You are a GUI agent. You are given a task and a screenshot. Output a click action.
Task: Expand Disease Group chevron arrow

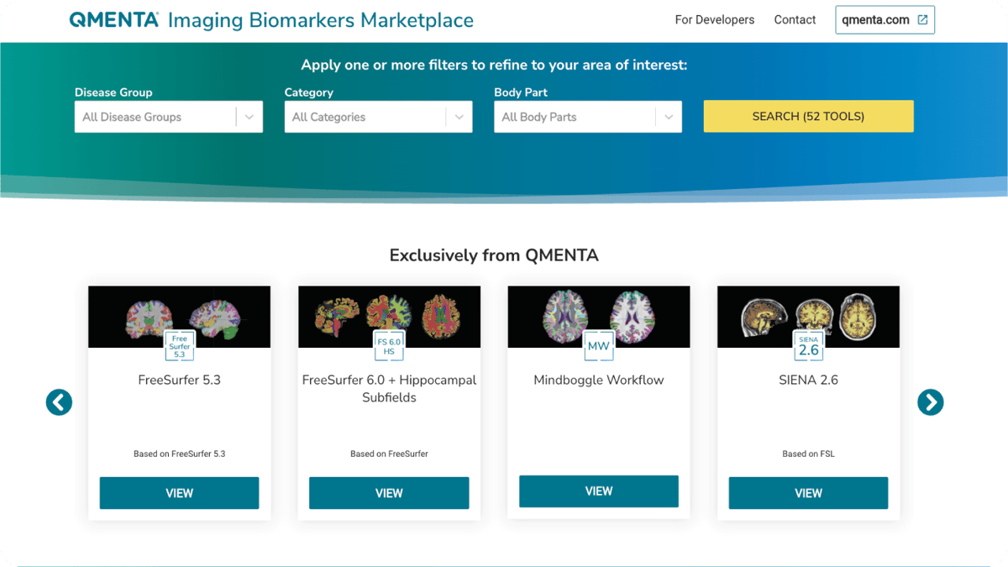[249, 117]
